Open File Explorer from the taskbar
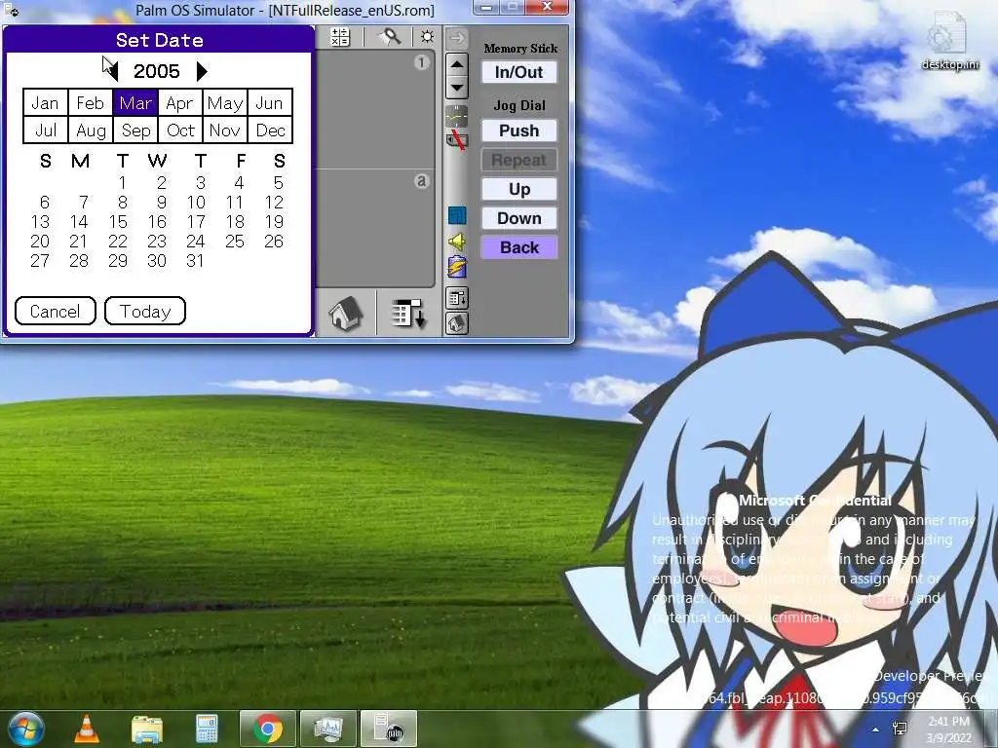This screenshot has width=998, height=748. [147, 729]
